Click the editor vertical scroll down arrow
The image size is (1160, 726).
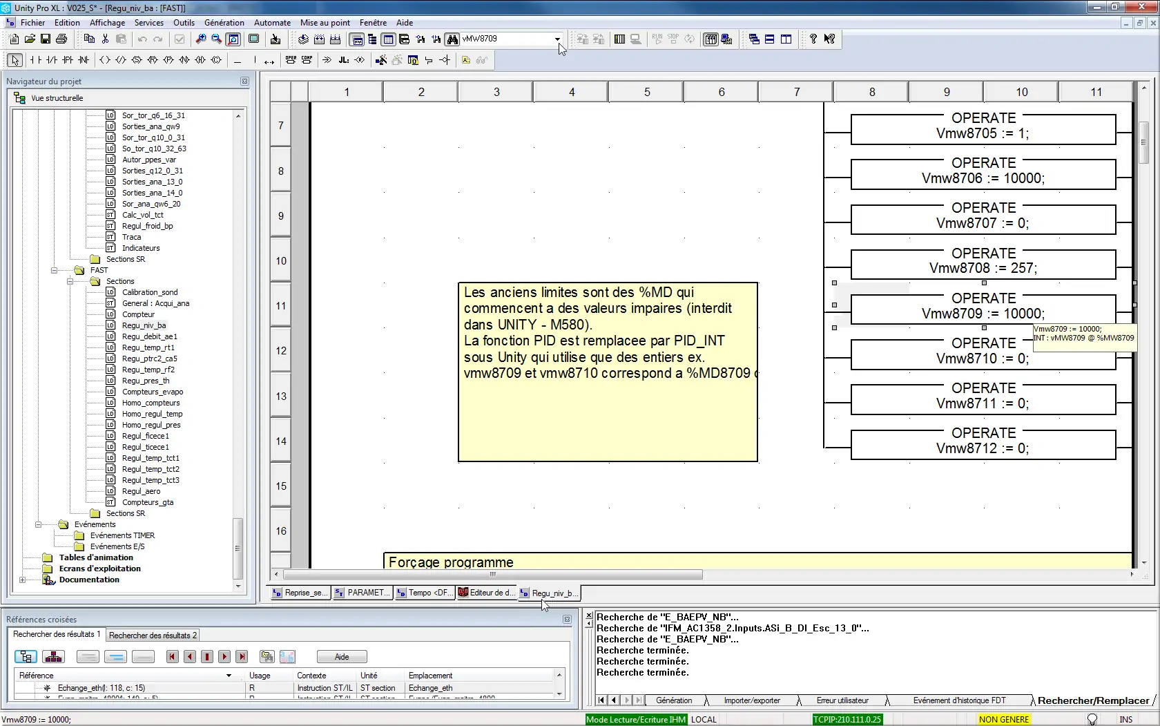click(1144, 562)
